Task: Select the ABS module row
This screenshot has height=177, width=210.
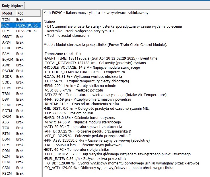Action: (x=20, y=122)
